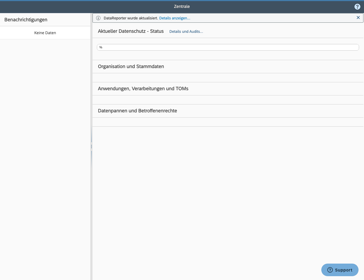Click the empty row below Datenpannen und Betroffenenrechte

[227, 122]
